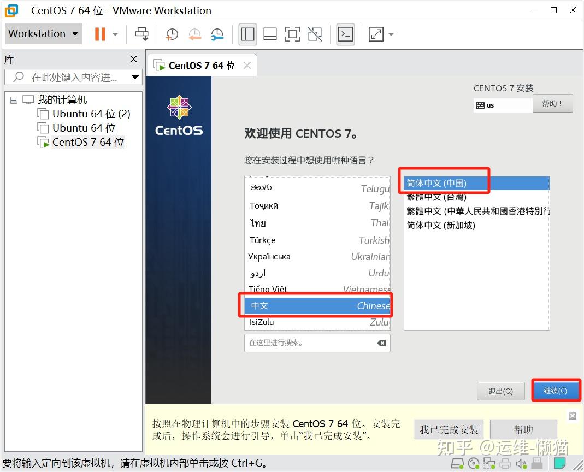Click the CD/DVD device status icon

(x=474, y=464)
